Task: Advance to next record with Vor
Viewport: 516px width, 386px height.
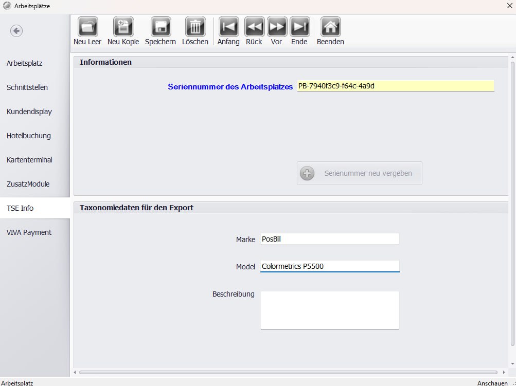Action: 277,27
